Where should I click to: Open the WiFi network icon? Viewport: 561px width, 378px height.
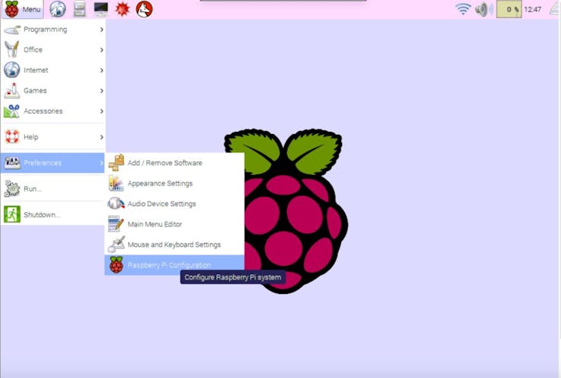click(x=462, y=9)
